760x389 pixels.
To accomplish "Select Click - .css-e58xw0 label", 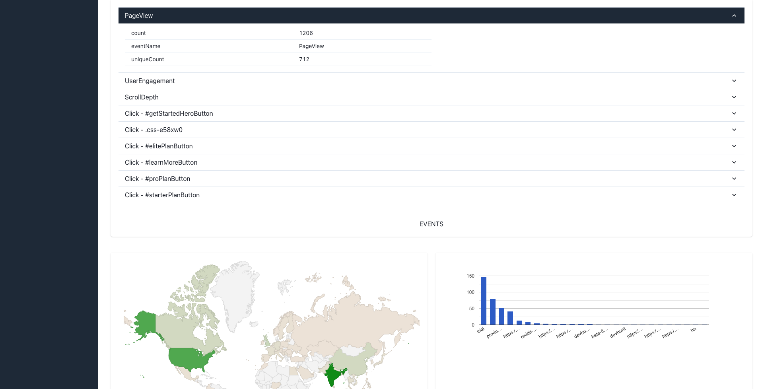I will (x=154, y=130).
